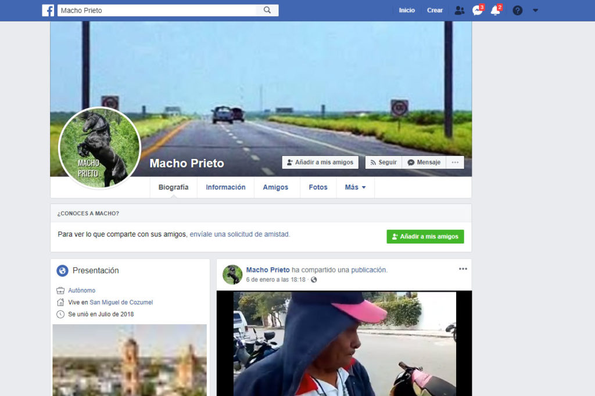
Task: Open the Messenger notifications icon
Action: 478,10
